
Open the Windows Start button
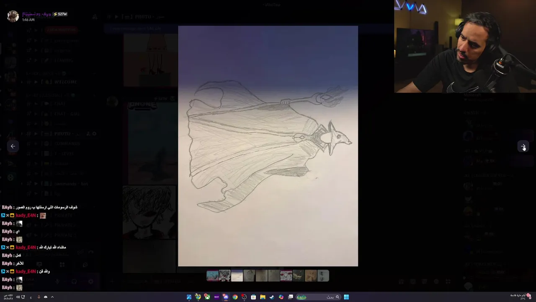(x=346, y=297)
